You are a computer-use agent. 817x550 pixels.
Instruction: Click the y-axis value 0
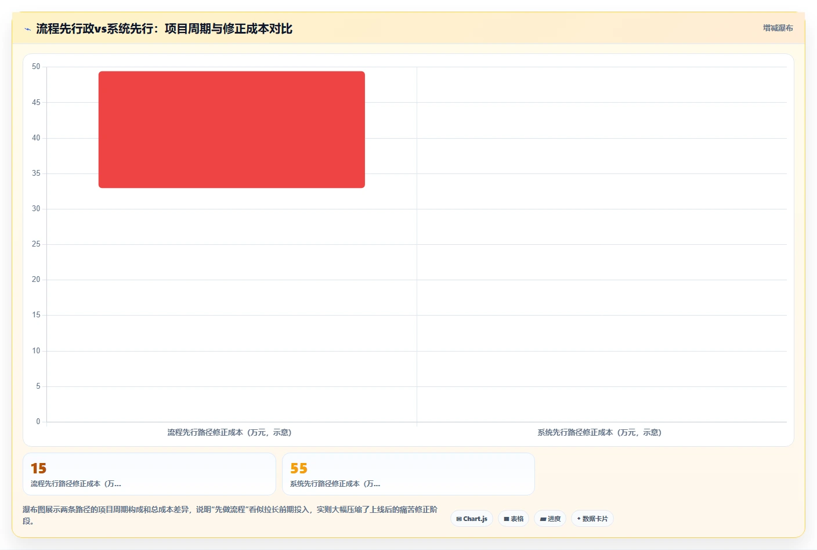[x=38, y=422]
